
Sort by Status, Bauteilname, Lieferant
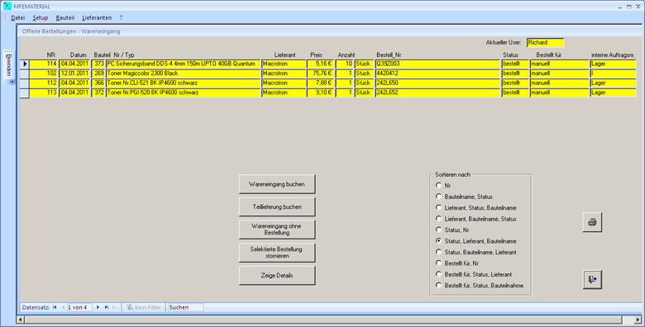(x=438, y=252)
